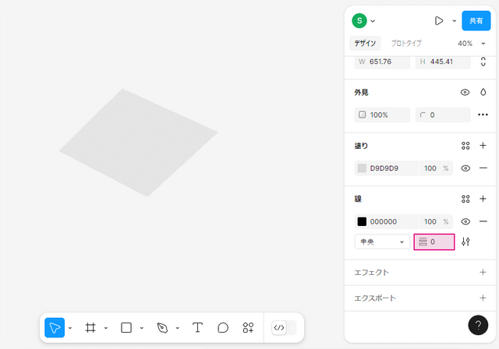Open the D9D9D9 fill color swatch
This screenshot has width=499, height=349.
[362, 168]
